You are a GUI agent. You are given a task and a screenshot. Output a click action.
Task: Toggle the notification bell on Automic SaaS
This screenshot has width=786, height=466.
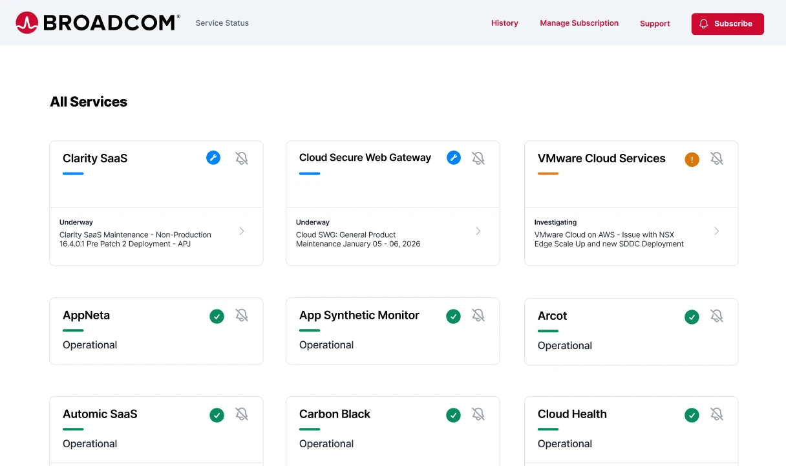242,414
